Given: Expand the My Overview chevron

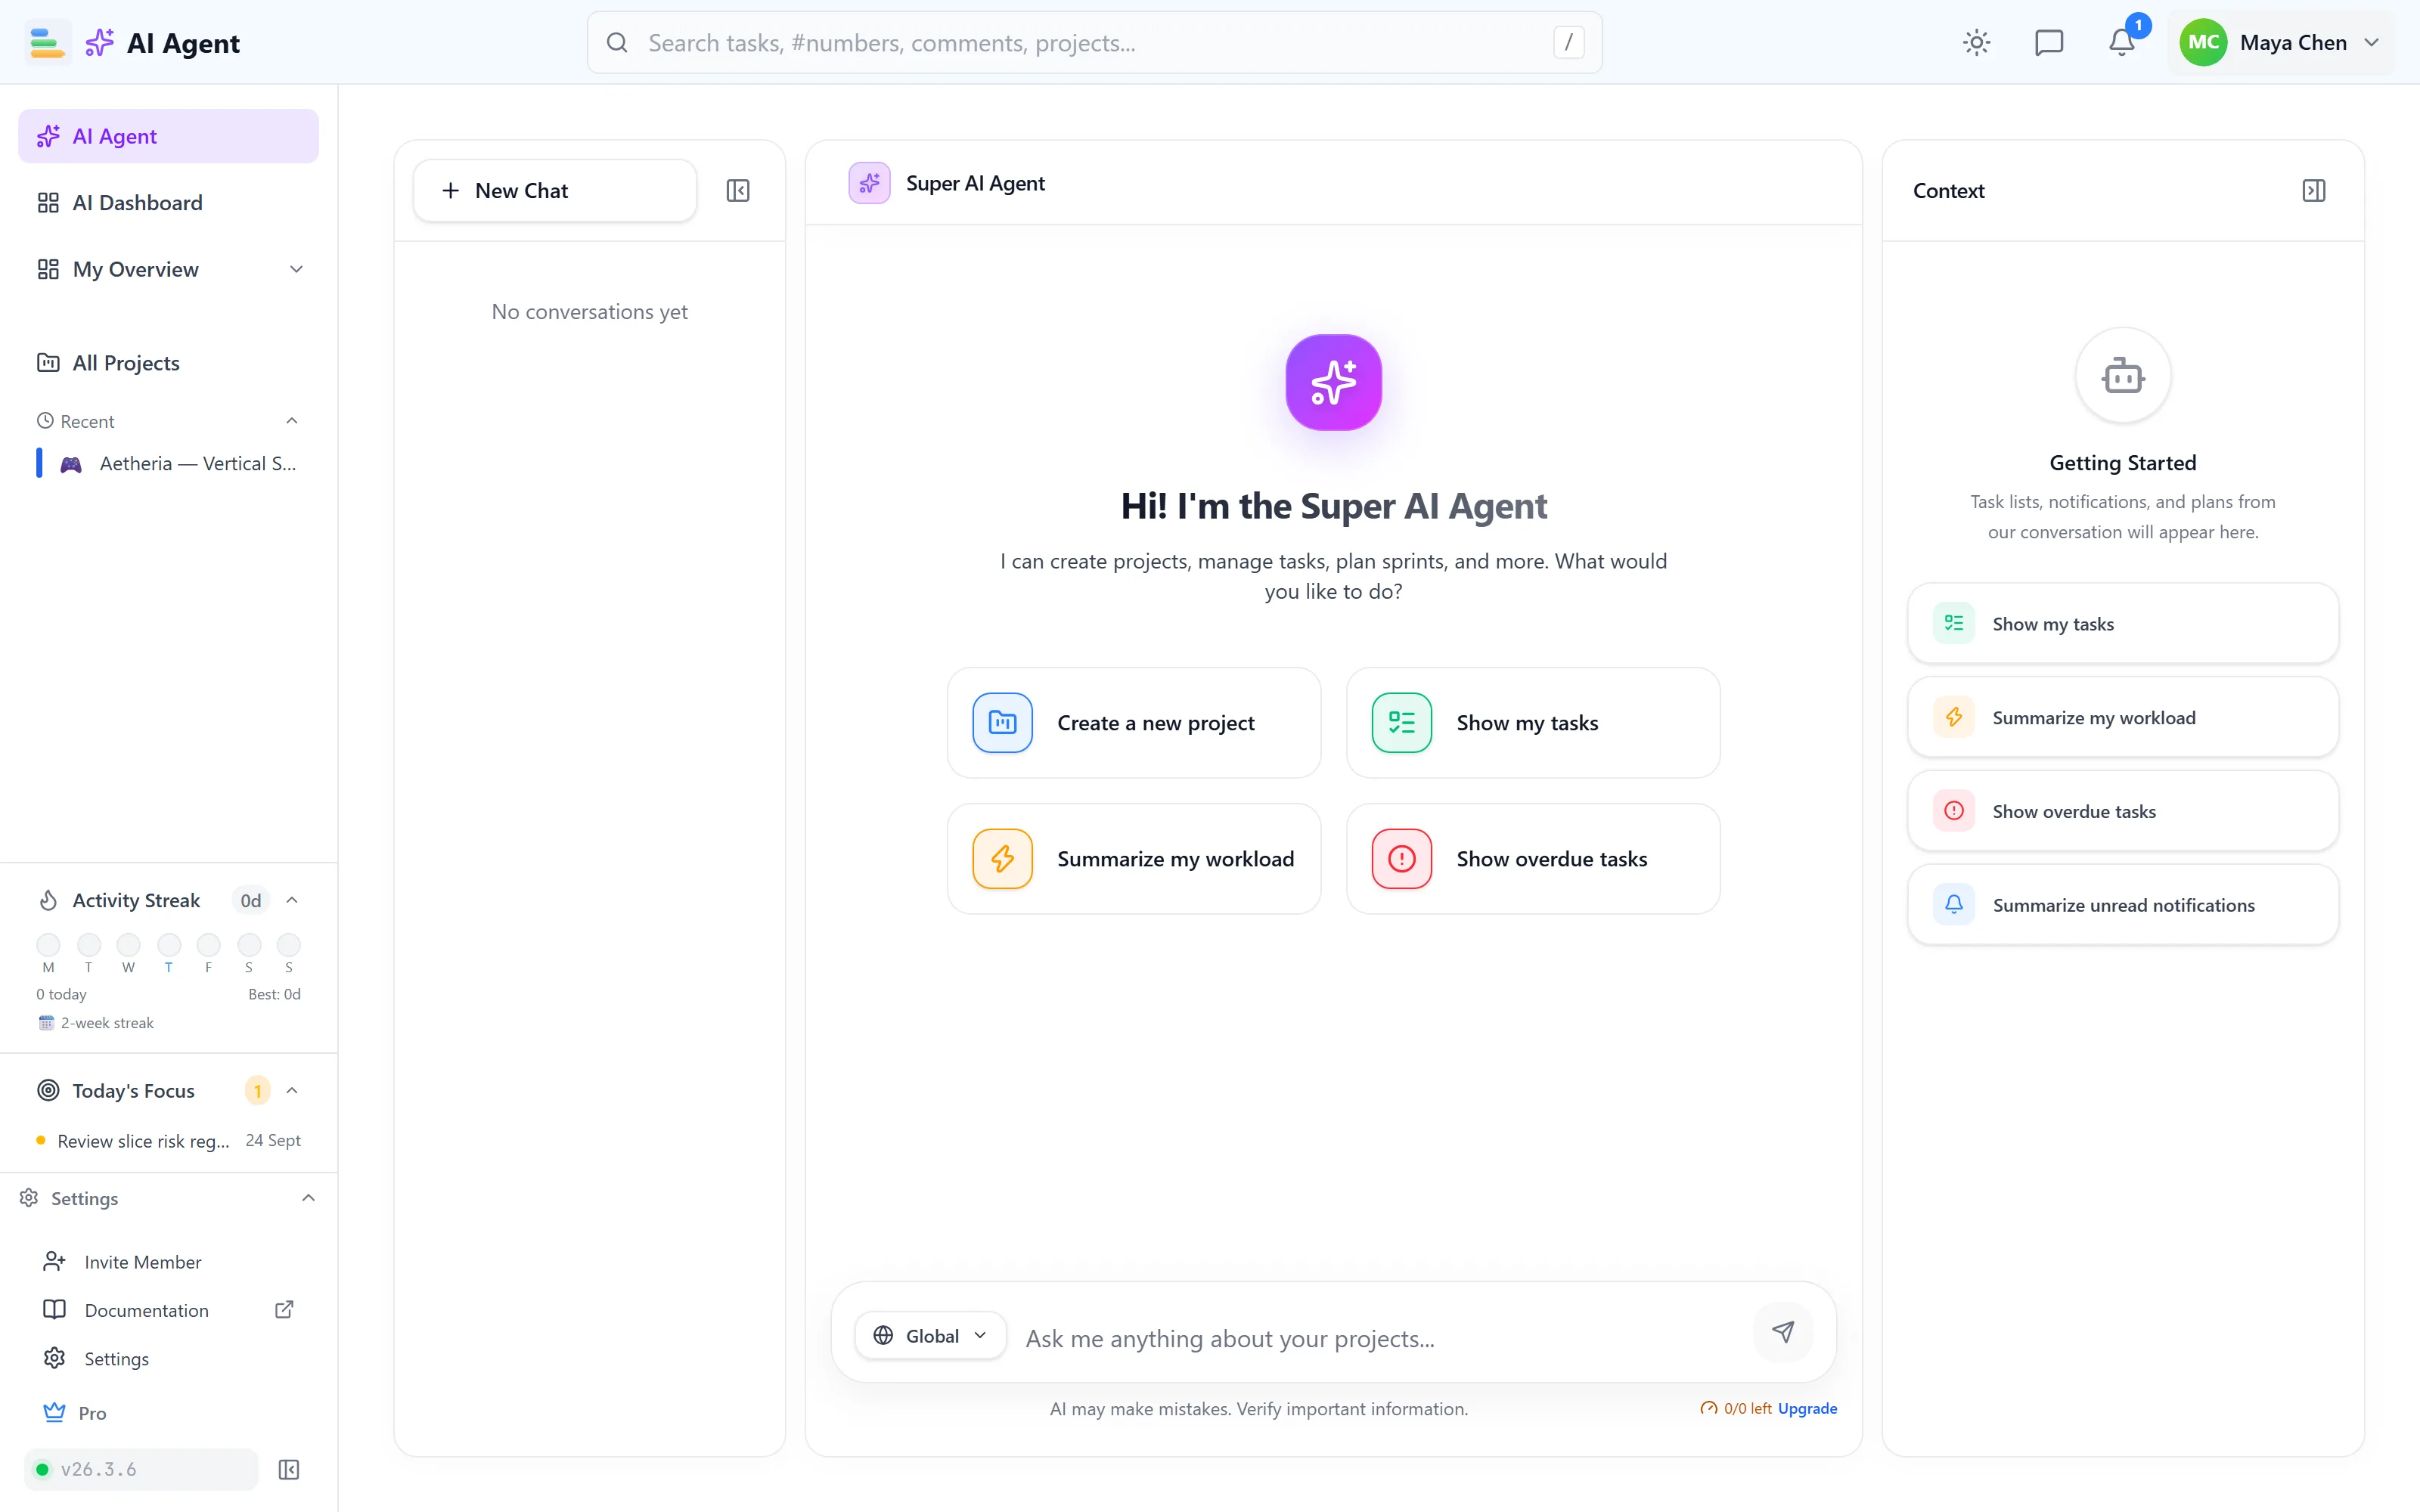Looking at the screenshot, I should click(x=296, y=269).
